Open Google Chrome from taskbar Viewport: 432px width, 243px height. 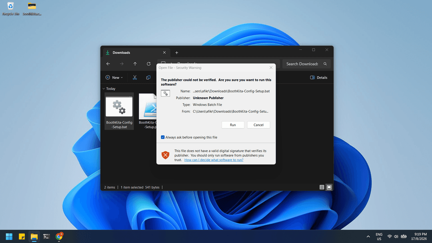click(x=59, y=236)
